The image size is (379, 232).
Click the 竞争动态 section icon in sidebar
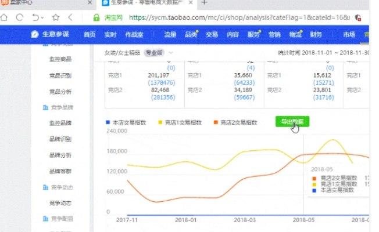[x=45, y=187]
